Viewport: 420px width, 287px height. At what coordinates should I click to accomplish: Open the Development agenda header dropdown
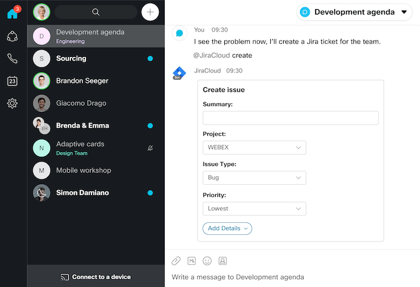355,12
